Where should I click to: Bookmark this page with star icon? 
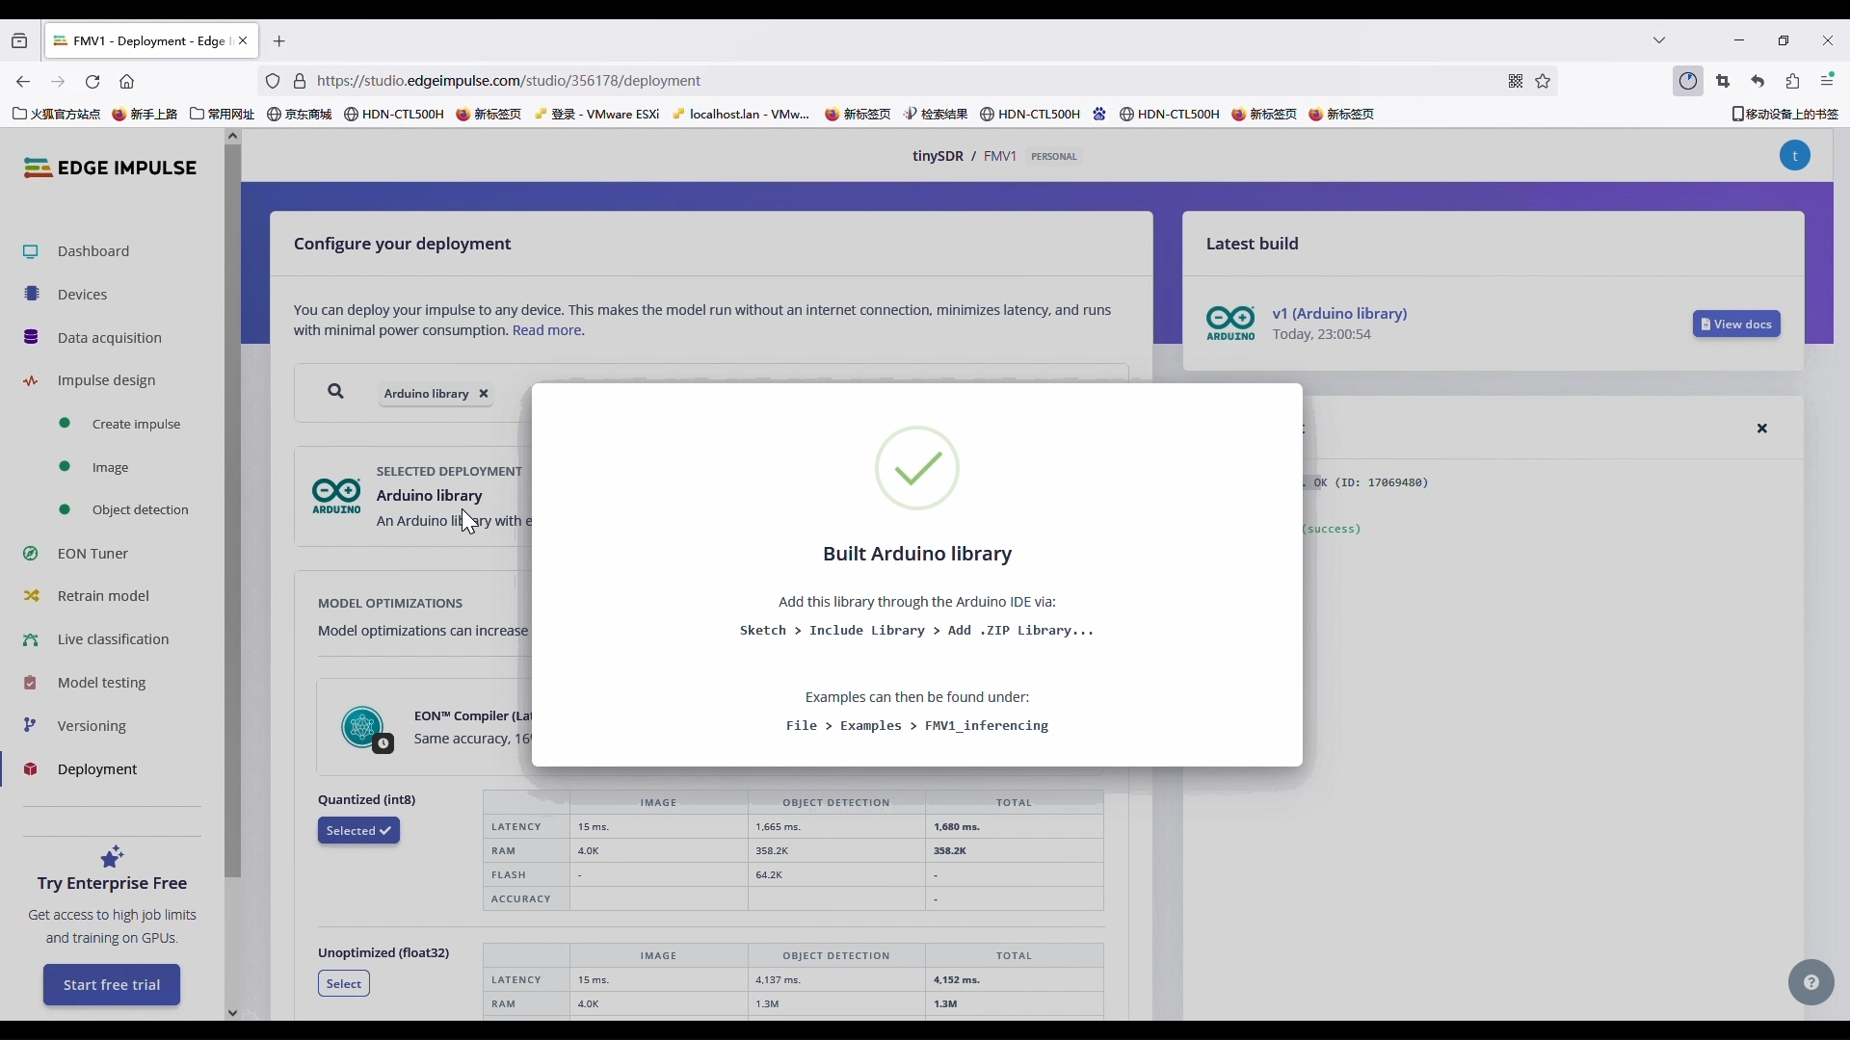click(1543, 81)
